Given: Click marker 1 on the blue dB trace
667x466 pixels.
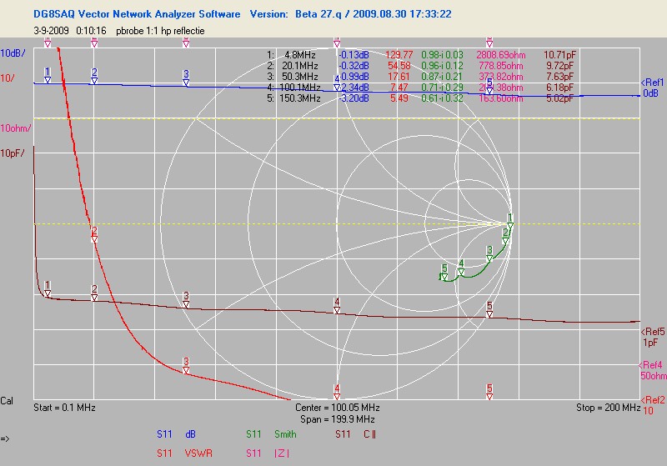Looking at the screenshot, I should tap(48, 75).
